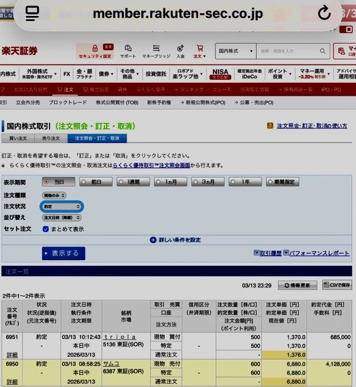Open the FX menu item
Screen dimensions: 356x387
67,74
